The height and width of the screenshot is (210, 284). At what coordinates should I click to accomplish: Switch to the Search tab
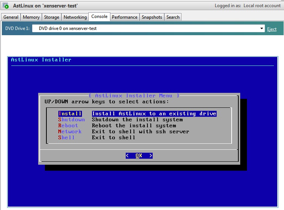click(x=173, y=17)
